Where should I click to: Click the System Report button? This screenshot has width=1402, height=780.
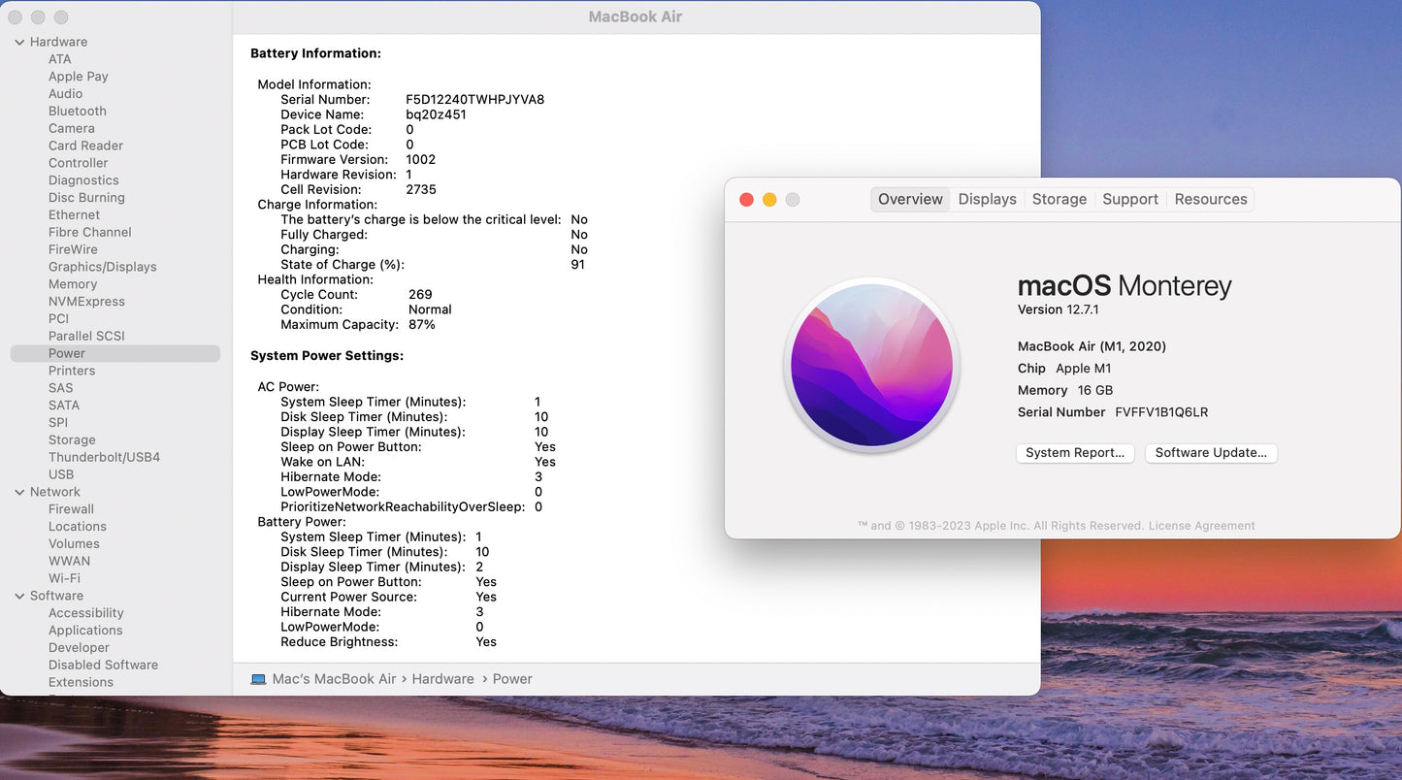click(1074, 453)
